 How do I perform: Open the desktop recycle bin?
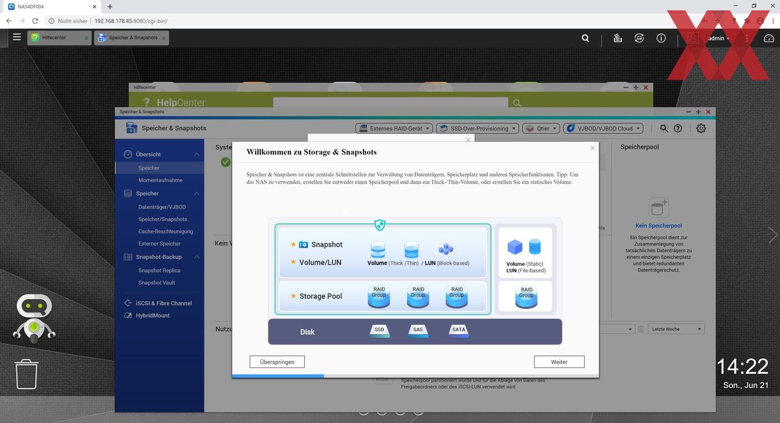[26, 374]
